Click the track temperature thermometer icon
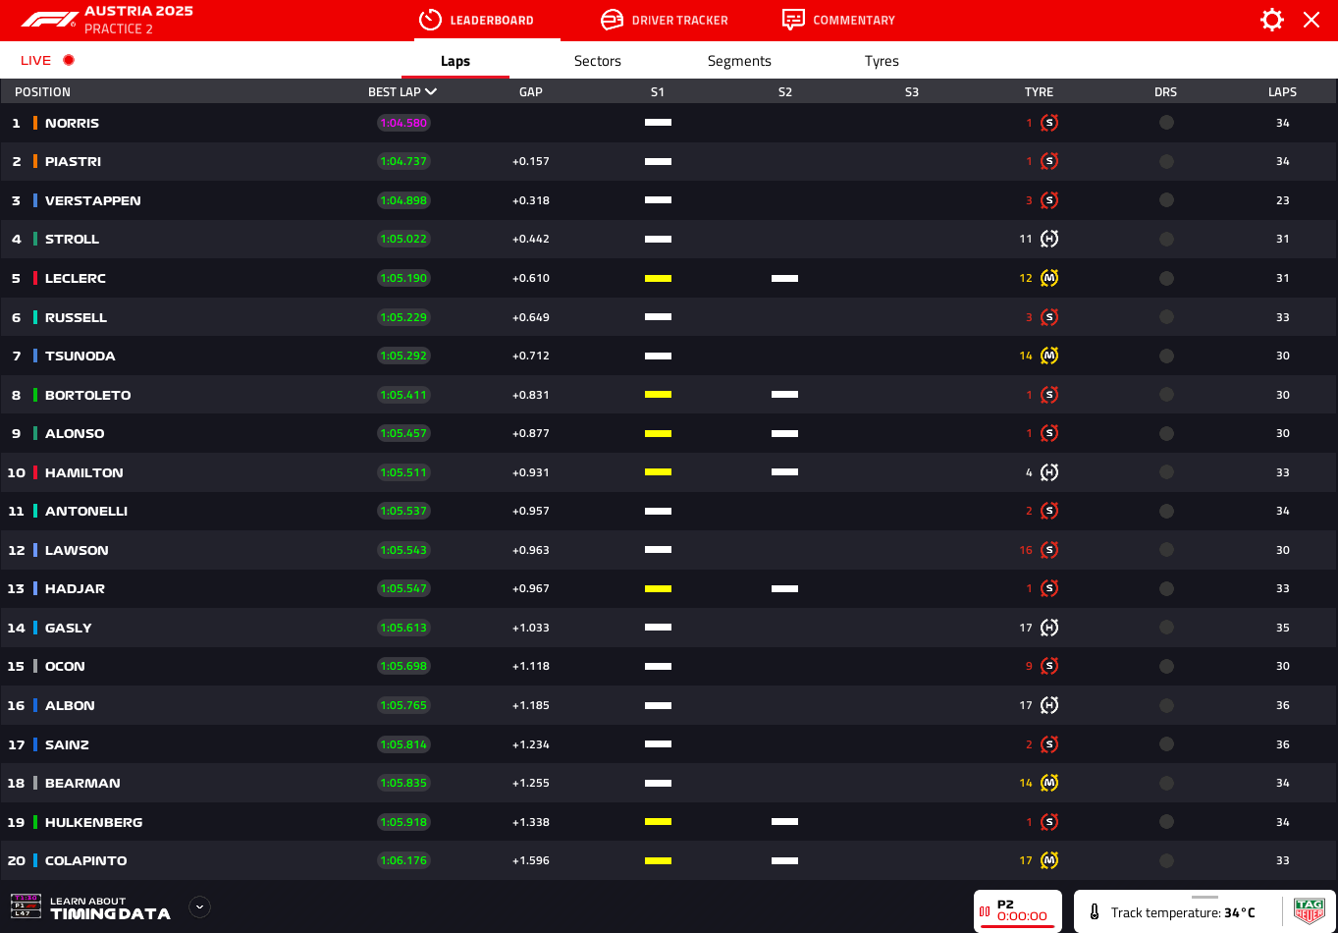Screen dimensions: 1338x933 pyautogui.click(x=1095, y=912)
